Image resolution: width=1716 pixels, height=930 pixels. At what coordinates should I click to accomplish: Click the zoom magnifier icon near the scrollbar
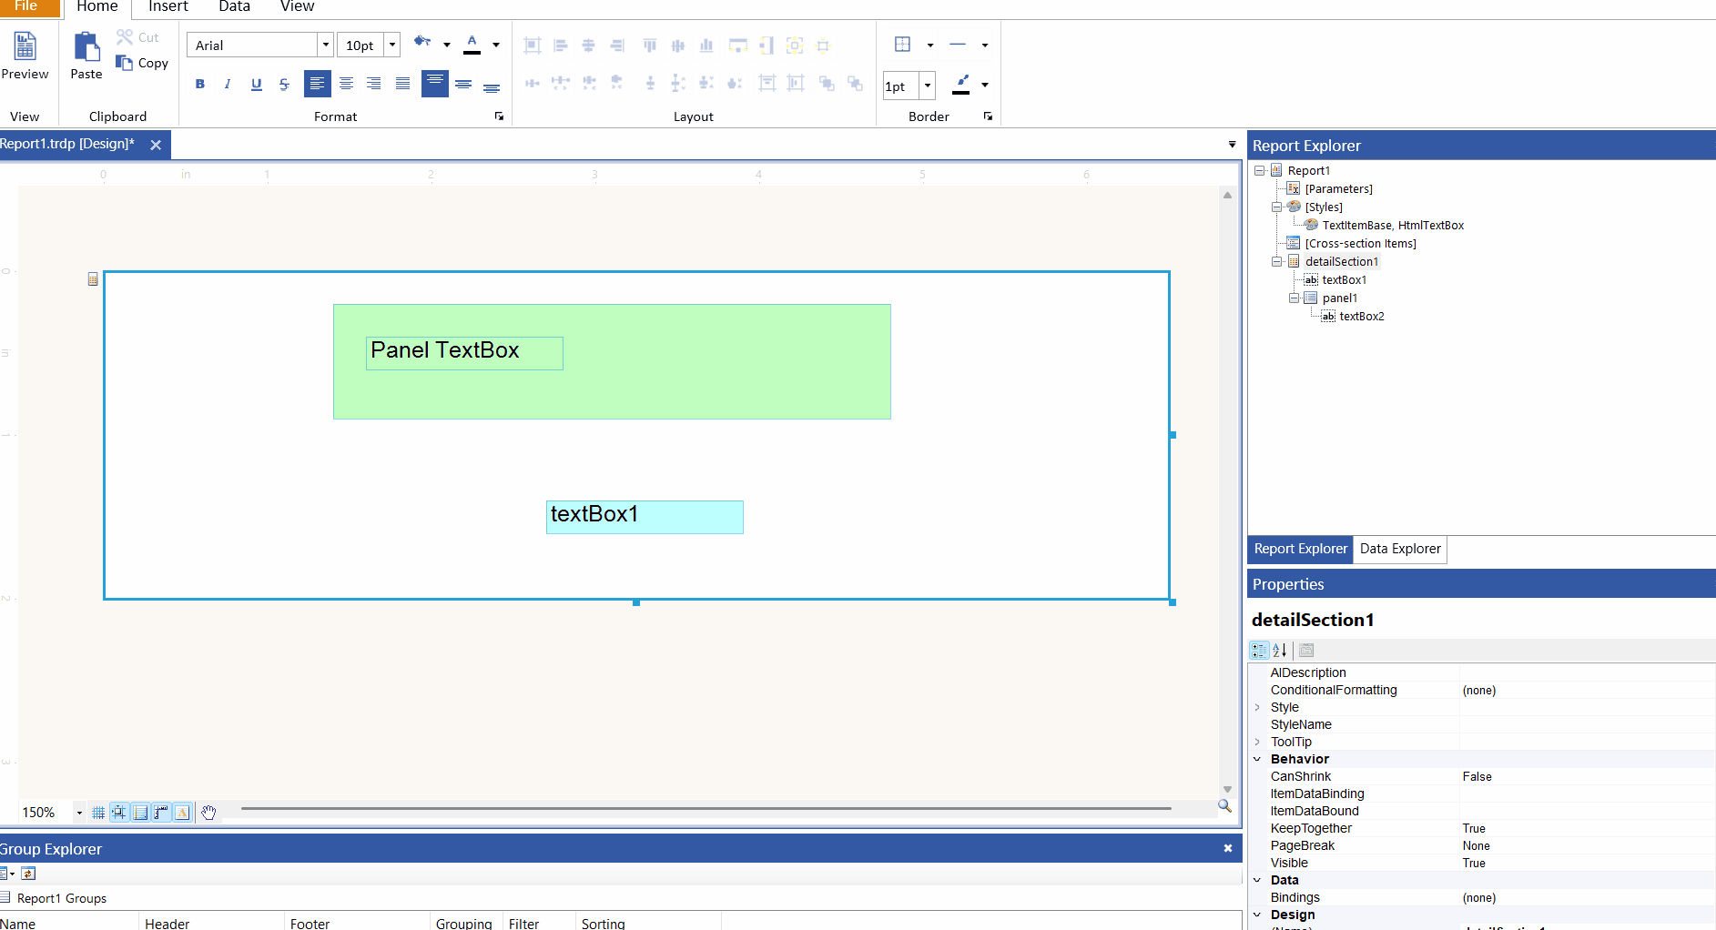(x=1224, y=805)
